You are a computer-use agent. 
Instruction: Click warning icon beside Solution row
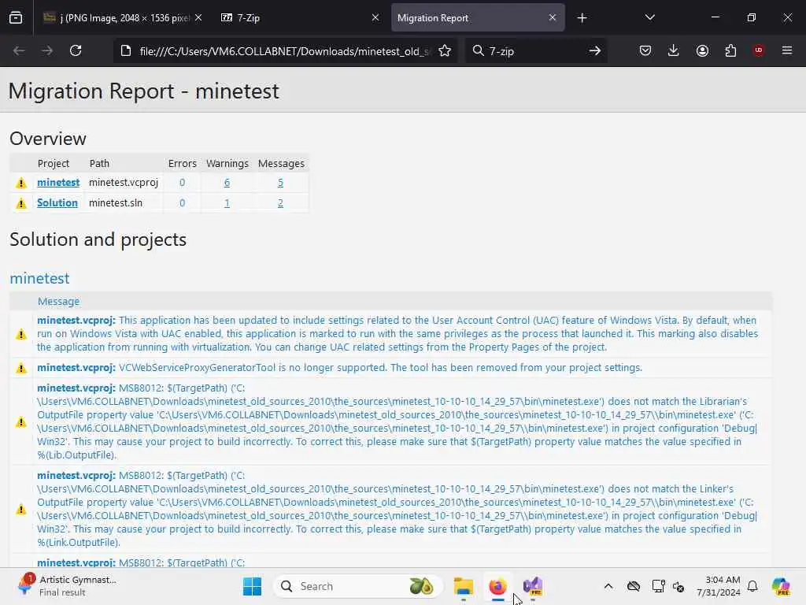(21, 204)
